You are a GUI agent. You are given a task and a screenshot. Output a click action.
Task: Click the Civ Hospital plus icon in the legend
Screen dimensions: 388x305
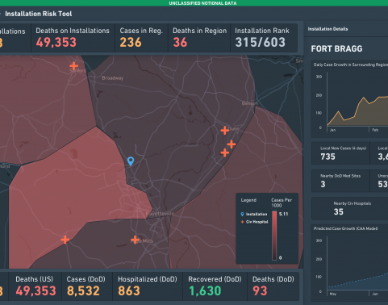click(242, 222)
